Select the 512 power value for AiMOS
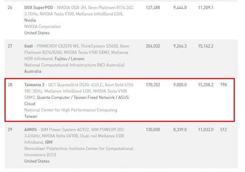The height and width of the screenshot is (172, 245). 224,130
